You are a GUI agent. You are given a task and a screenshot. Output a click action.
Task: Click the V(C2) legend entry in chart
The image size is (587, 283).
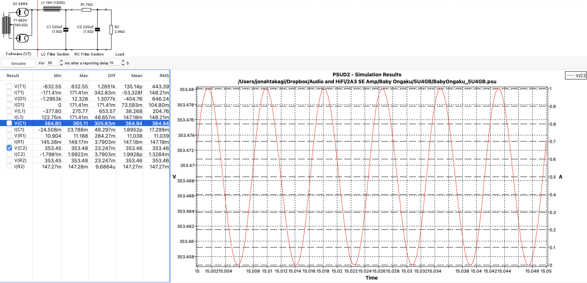tap(576, 76)
